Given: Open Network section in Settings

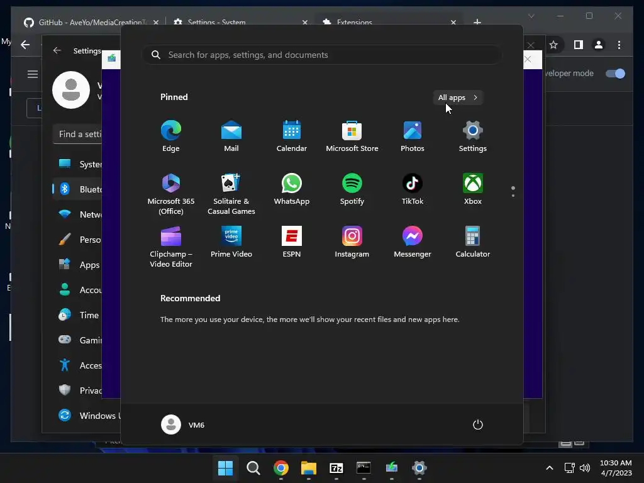Looking at the screenshot, I should 77,214.
